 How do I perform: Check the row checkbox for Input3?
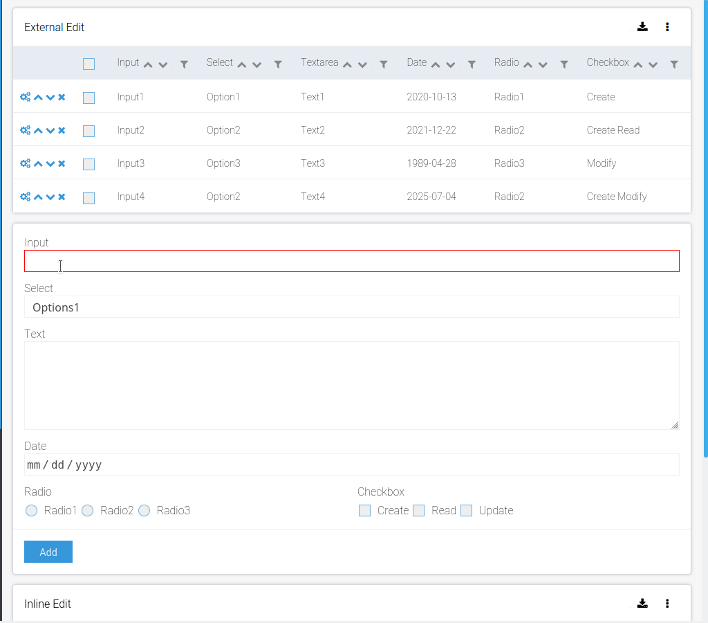88,164
